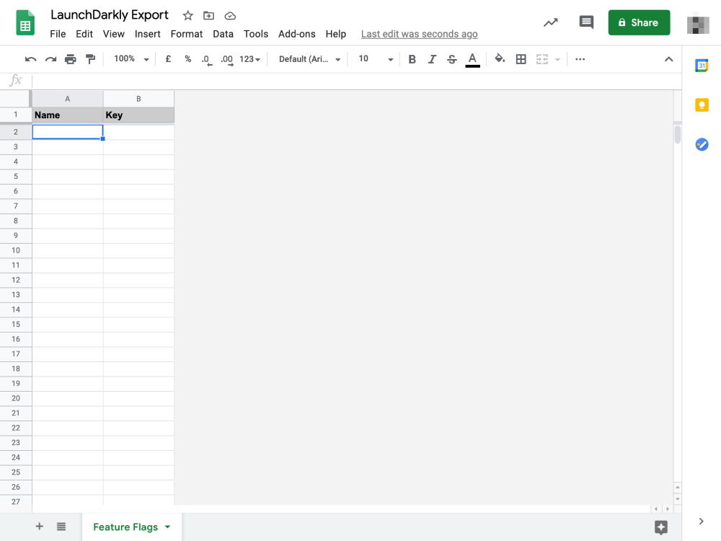Viewport: 721px width, 541px height.
Task: Click the green Share button
Action: 639,22
